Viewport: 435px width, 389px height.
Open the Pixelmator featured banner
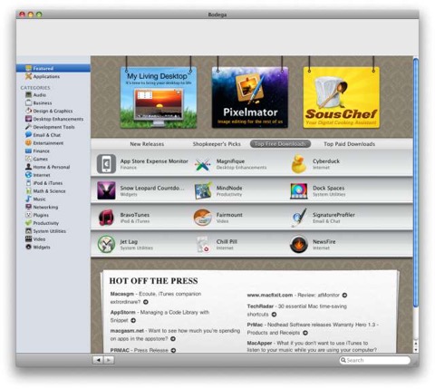pyautogui.click(x=250, y=97)
